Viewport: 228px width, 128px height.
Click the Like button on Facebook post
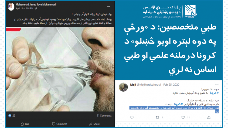(x=25, y=124)
